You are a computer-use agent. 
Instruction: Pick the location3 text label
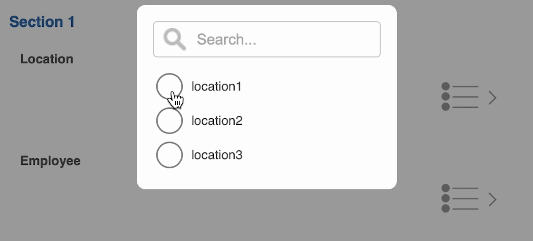tap(217, 155)
